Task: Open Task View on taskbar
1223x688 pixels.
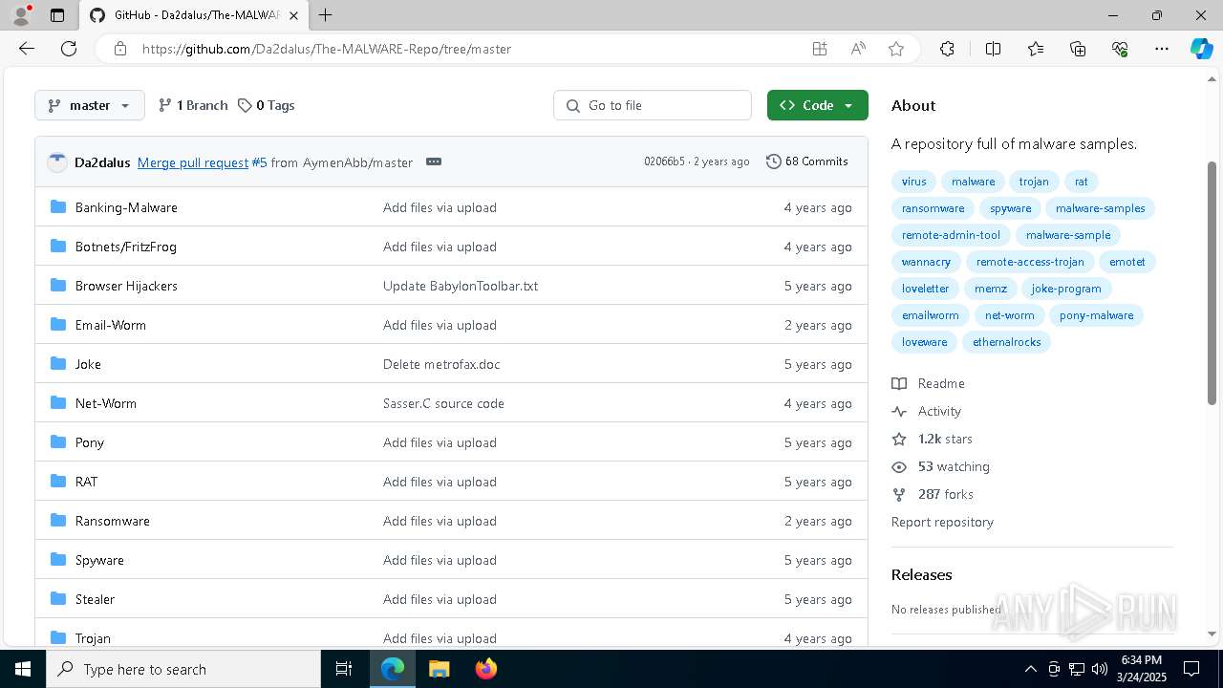Action: (344, 669)
